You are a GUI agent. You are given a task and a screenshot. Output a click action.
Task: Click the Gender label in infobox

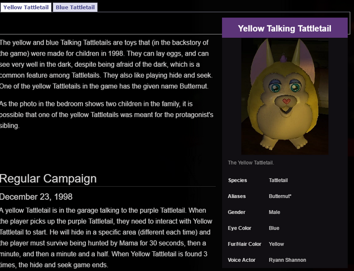tap(237, 212)
